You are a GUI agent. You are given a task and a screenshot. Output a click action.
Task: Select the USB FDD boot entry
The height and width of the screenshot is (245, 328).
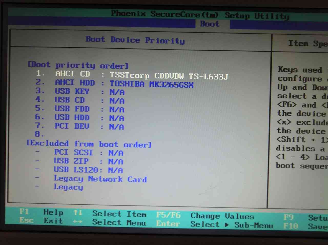tap(80, 109)
